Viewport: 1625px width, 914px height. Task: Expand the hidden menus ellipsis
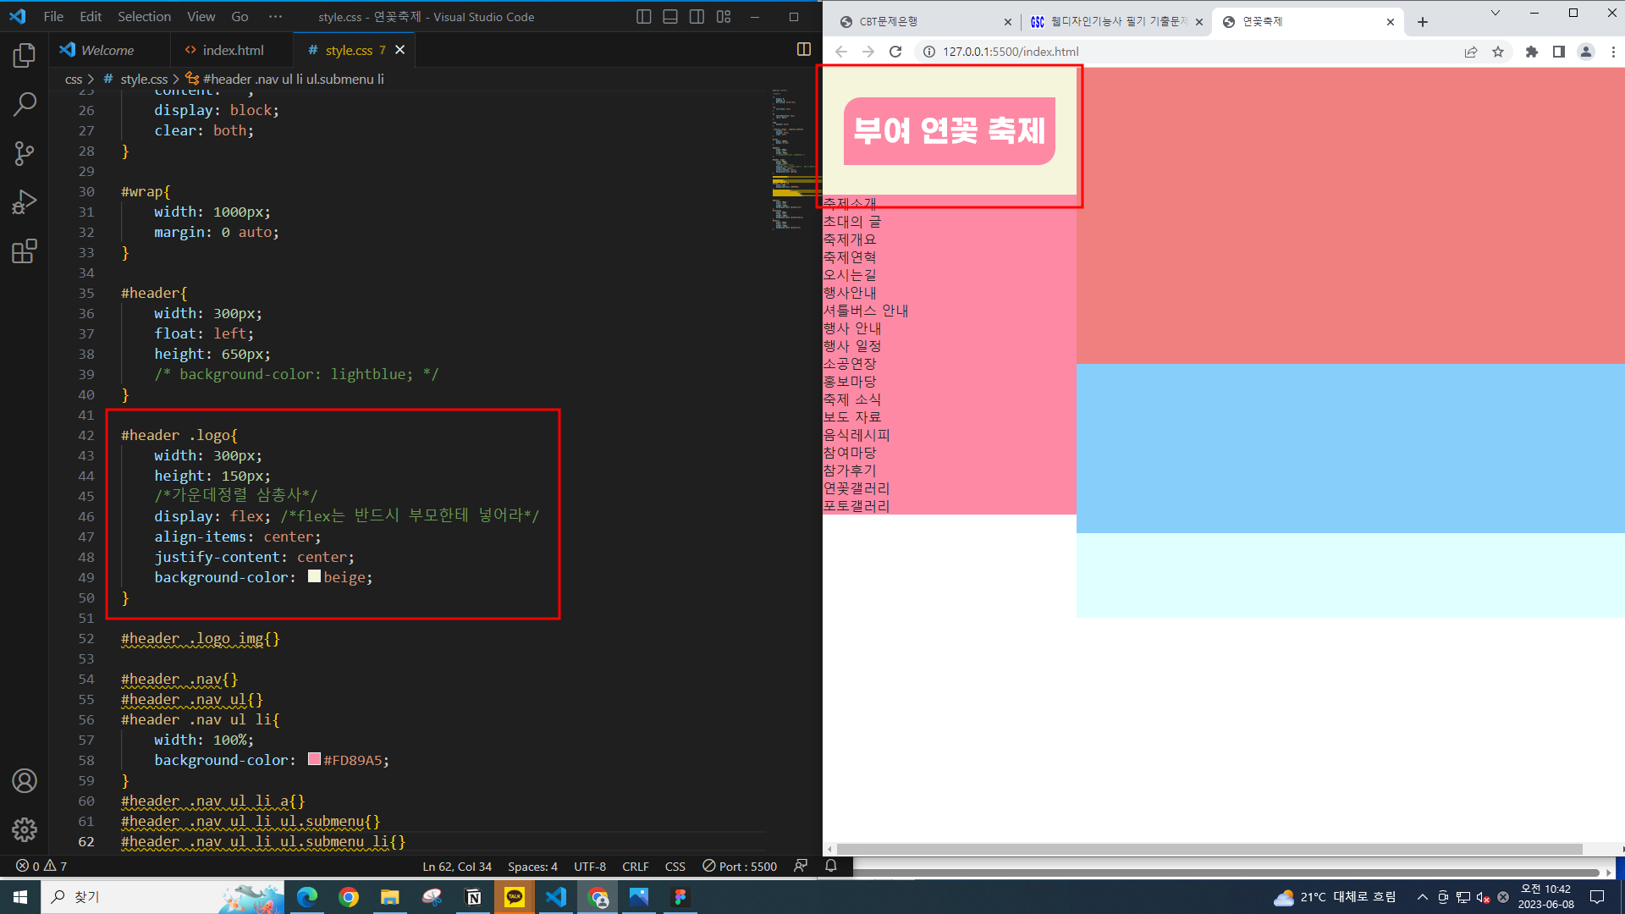click(275, 17)
